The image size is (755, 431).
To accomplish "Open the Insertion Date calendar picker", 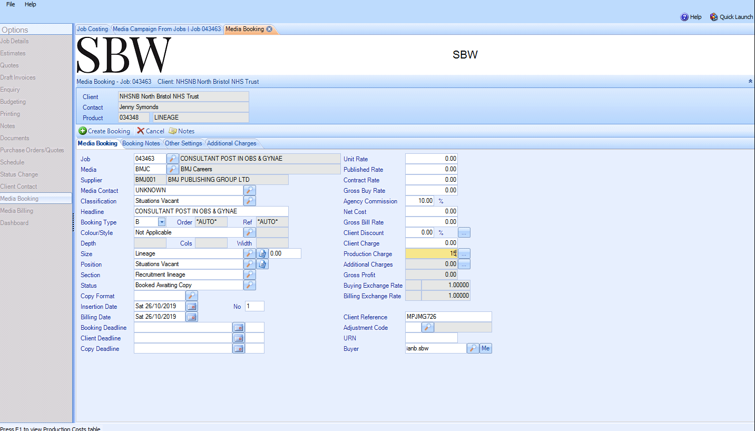I will pos(192,306).
